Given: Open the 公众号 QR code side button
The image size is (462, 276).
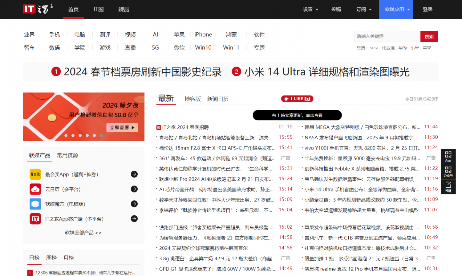Looking at the screenshot, I should (448, 171).
